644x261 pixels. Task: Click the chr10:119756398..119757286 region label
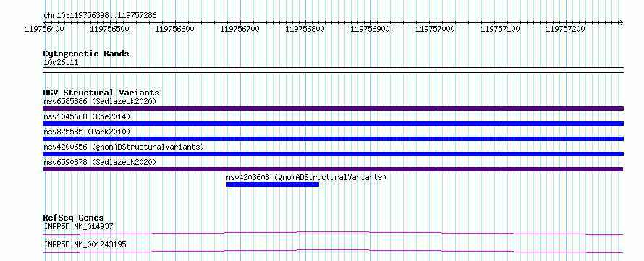point(100,15)
